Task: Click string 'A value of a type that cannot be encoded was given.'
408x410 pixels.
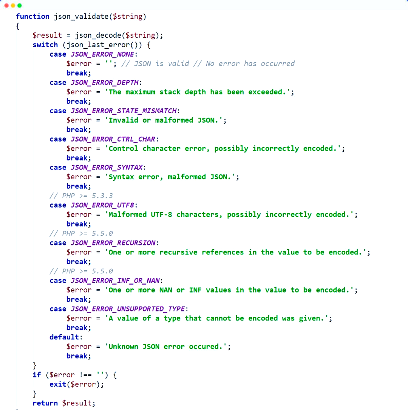Action: (217, 318)
